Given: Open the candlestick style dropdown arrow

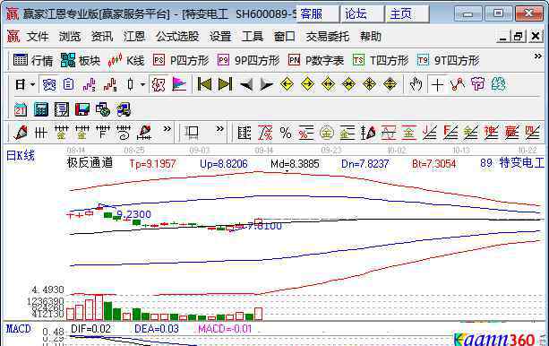Looking at the screenshot, I should pyautogui.click(x=142, y=84).
